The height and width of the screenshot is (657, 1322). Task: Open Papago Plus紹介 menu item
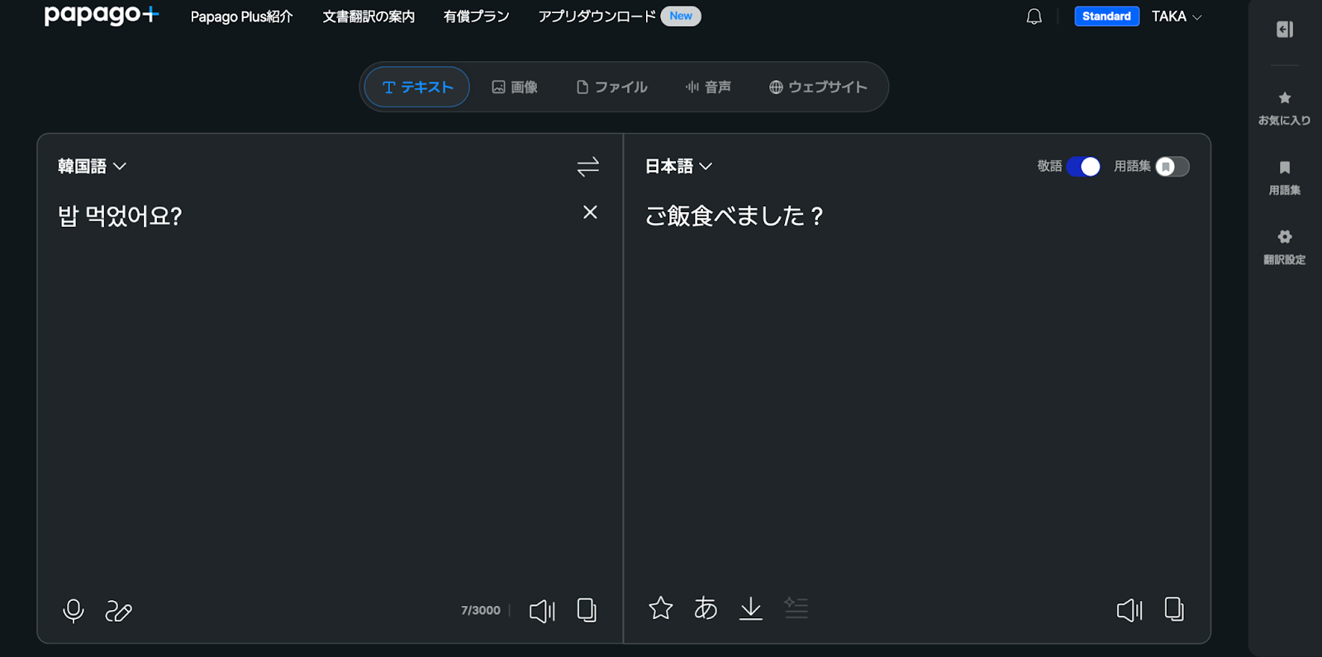pos(241,17)
